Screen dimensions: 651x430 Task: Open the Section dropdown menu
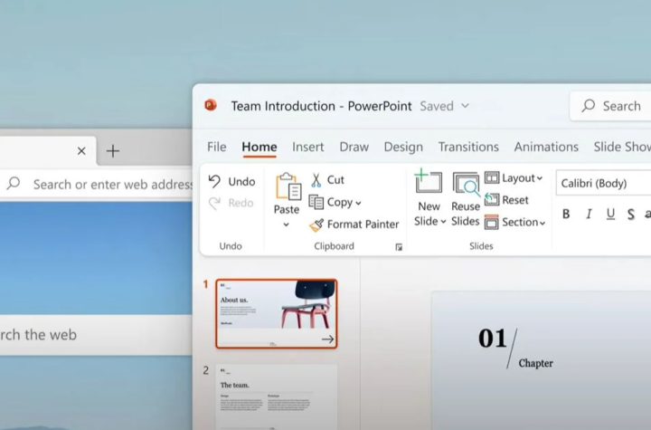(x=542, y=223)
